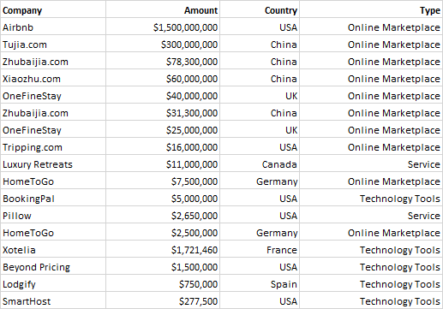The width and height of the screenshot is (443, 309).
Task: Click the France country cell
Action: pos(260,249)
